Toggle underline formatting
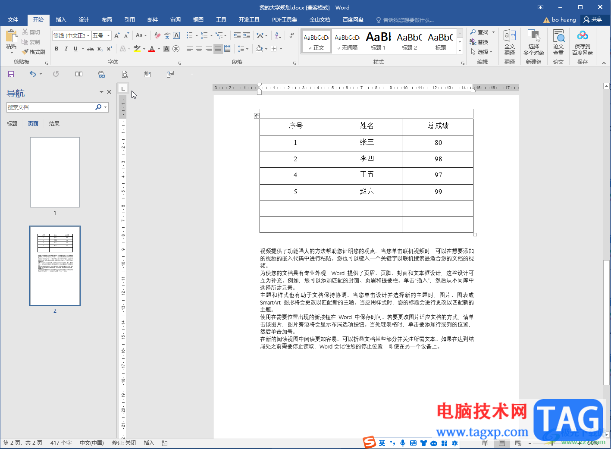This screenshot has width=611, height=449. point(75,49)
